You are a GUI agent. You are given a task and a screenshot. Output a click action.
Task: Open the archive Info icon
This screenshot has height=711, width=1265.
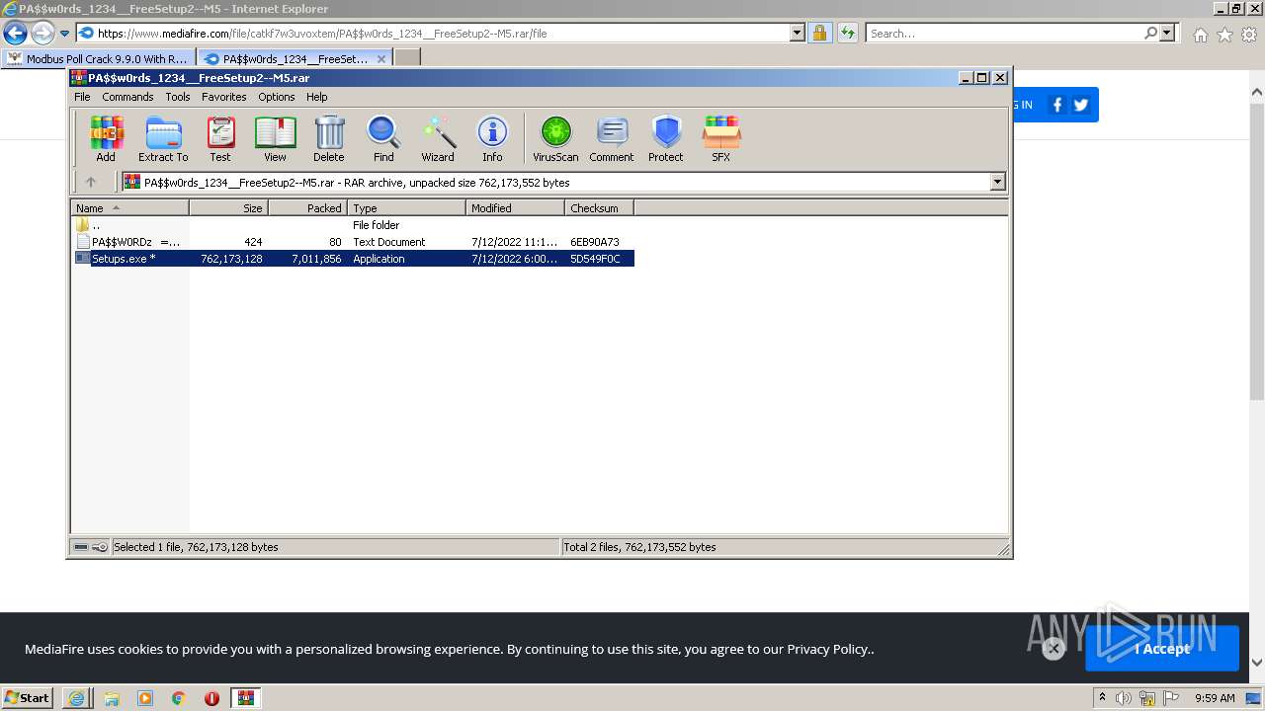click(x=492, y=138)
